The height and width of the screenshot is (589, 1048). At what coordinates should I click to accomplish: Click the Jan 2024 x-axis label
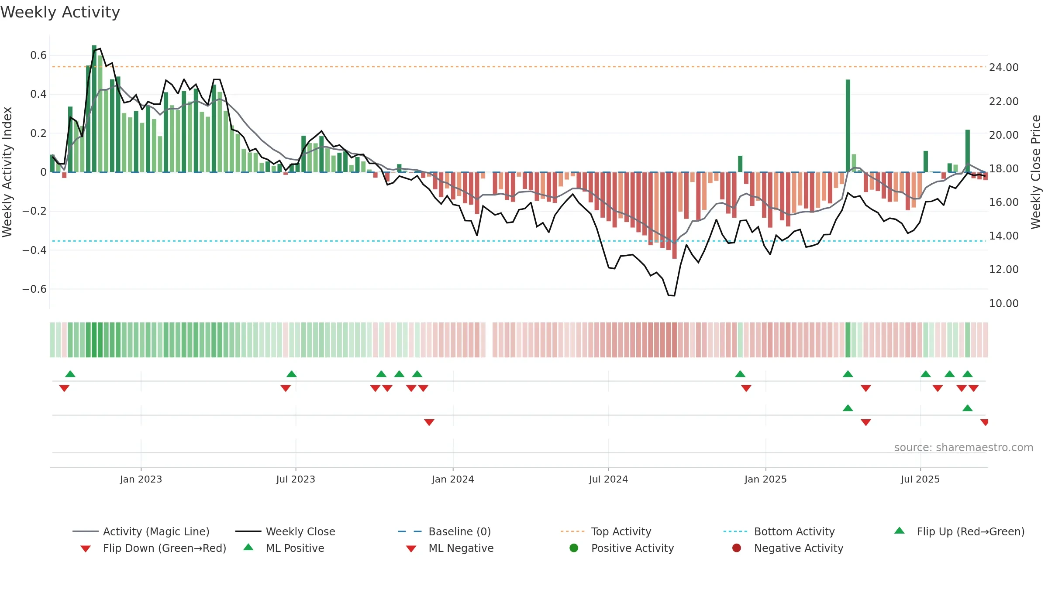coord(453,479)
